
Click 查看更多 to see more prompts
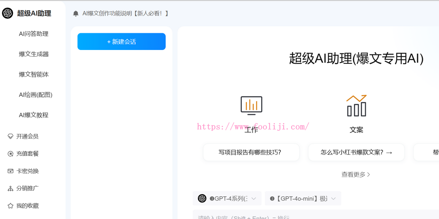[x=355, y=174]
